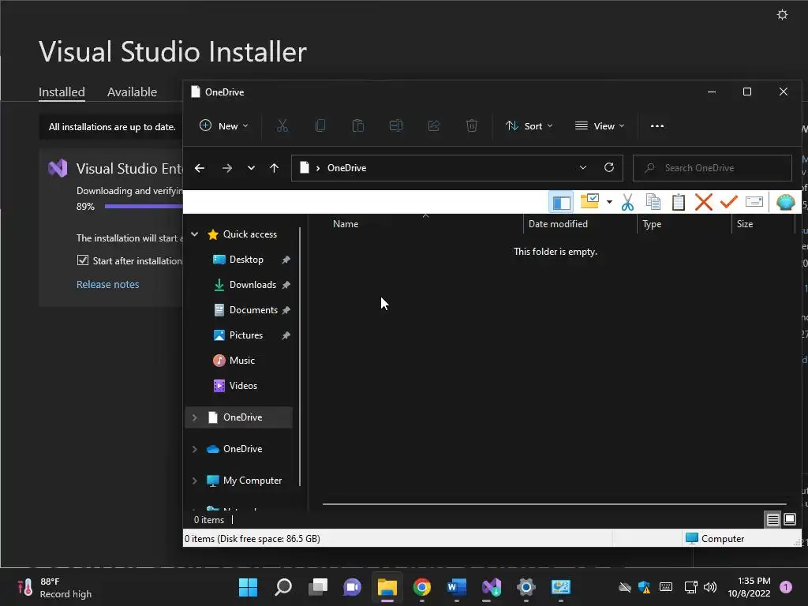The image size is (808, 606).
Task: Switch to the Installed tab in Visual Studio Installer
Action: point(62,92)
